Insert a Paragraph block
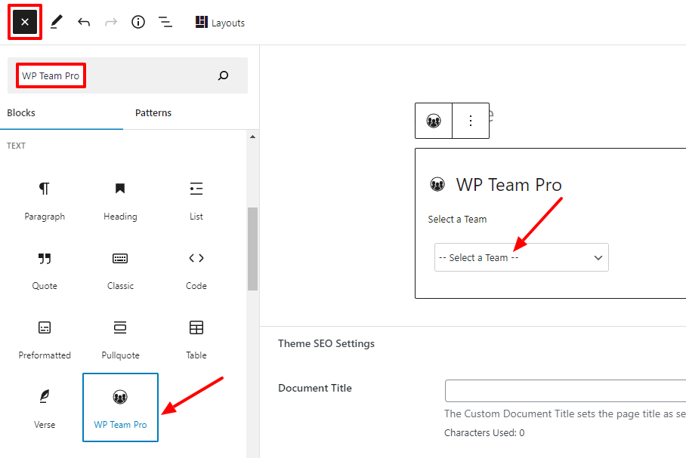This screenshot has width=686, height=458. [x=45, y=200]
